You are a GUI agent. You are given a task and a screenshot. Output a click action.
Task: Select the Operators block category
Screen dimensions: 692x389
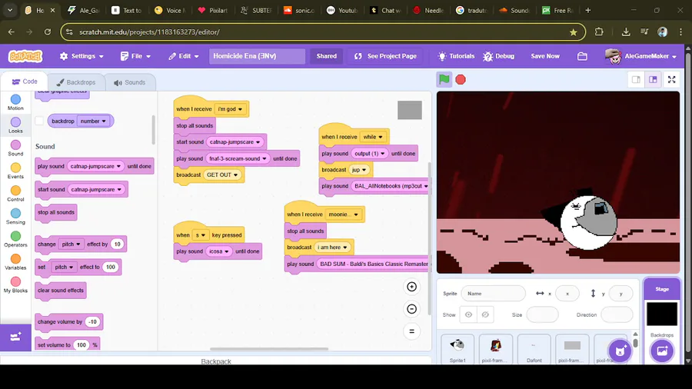click(15, 239)
